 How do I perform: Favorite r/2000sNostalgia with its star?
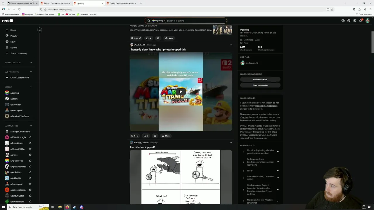pyautogui.click(x=30, y=137)
